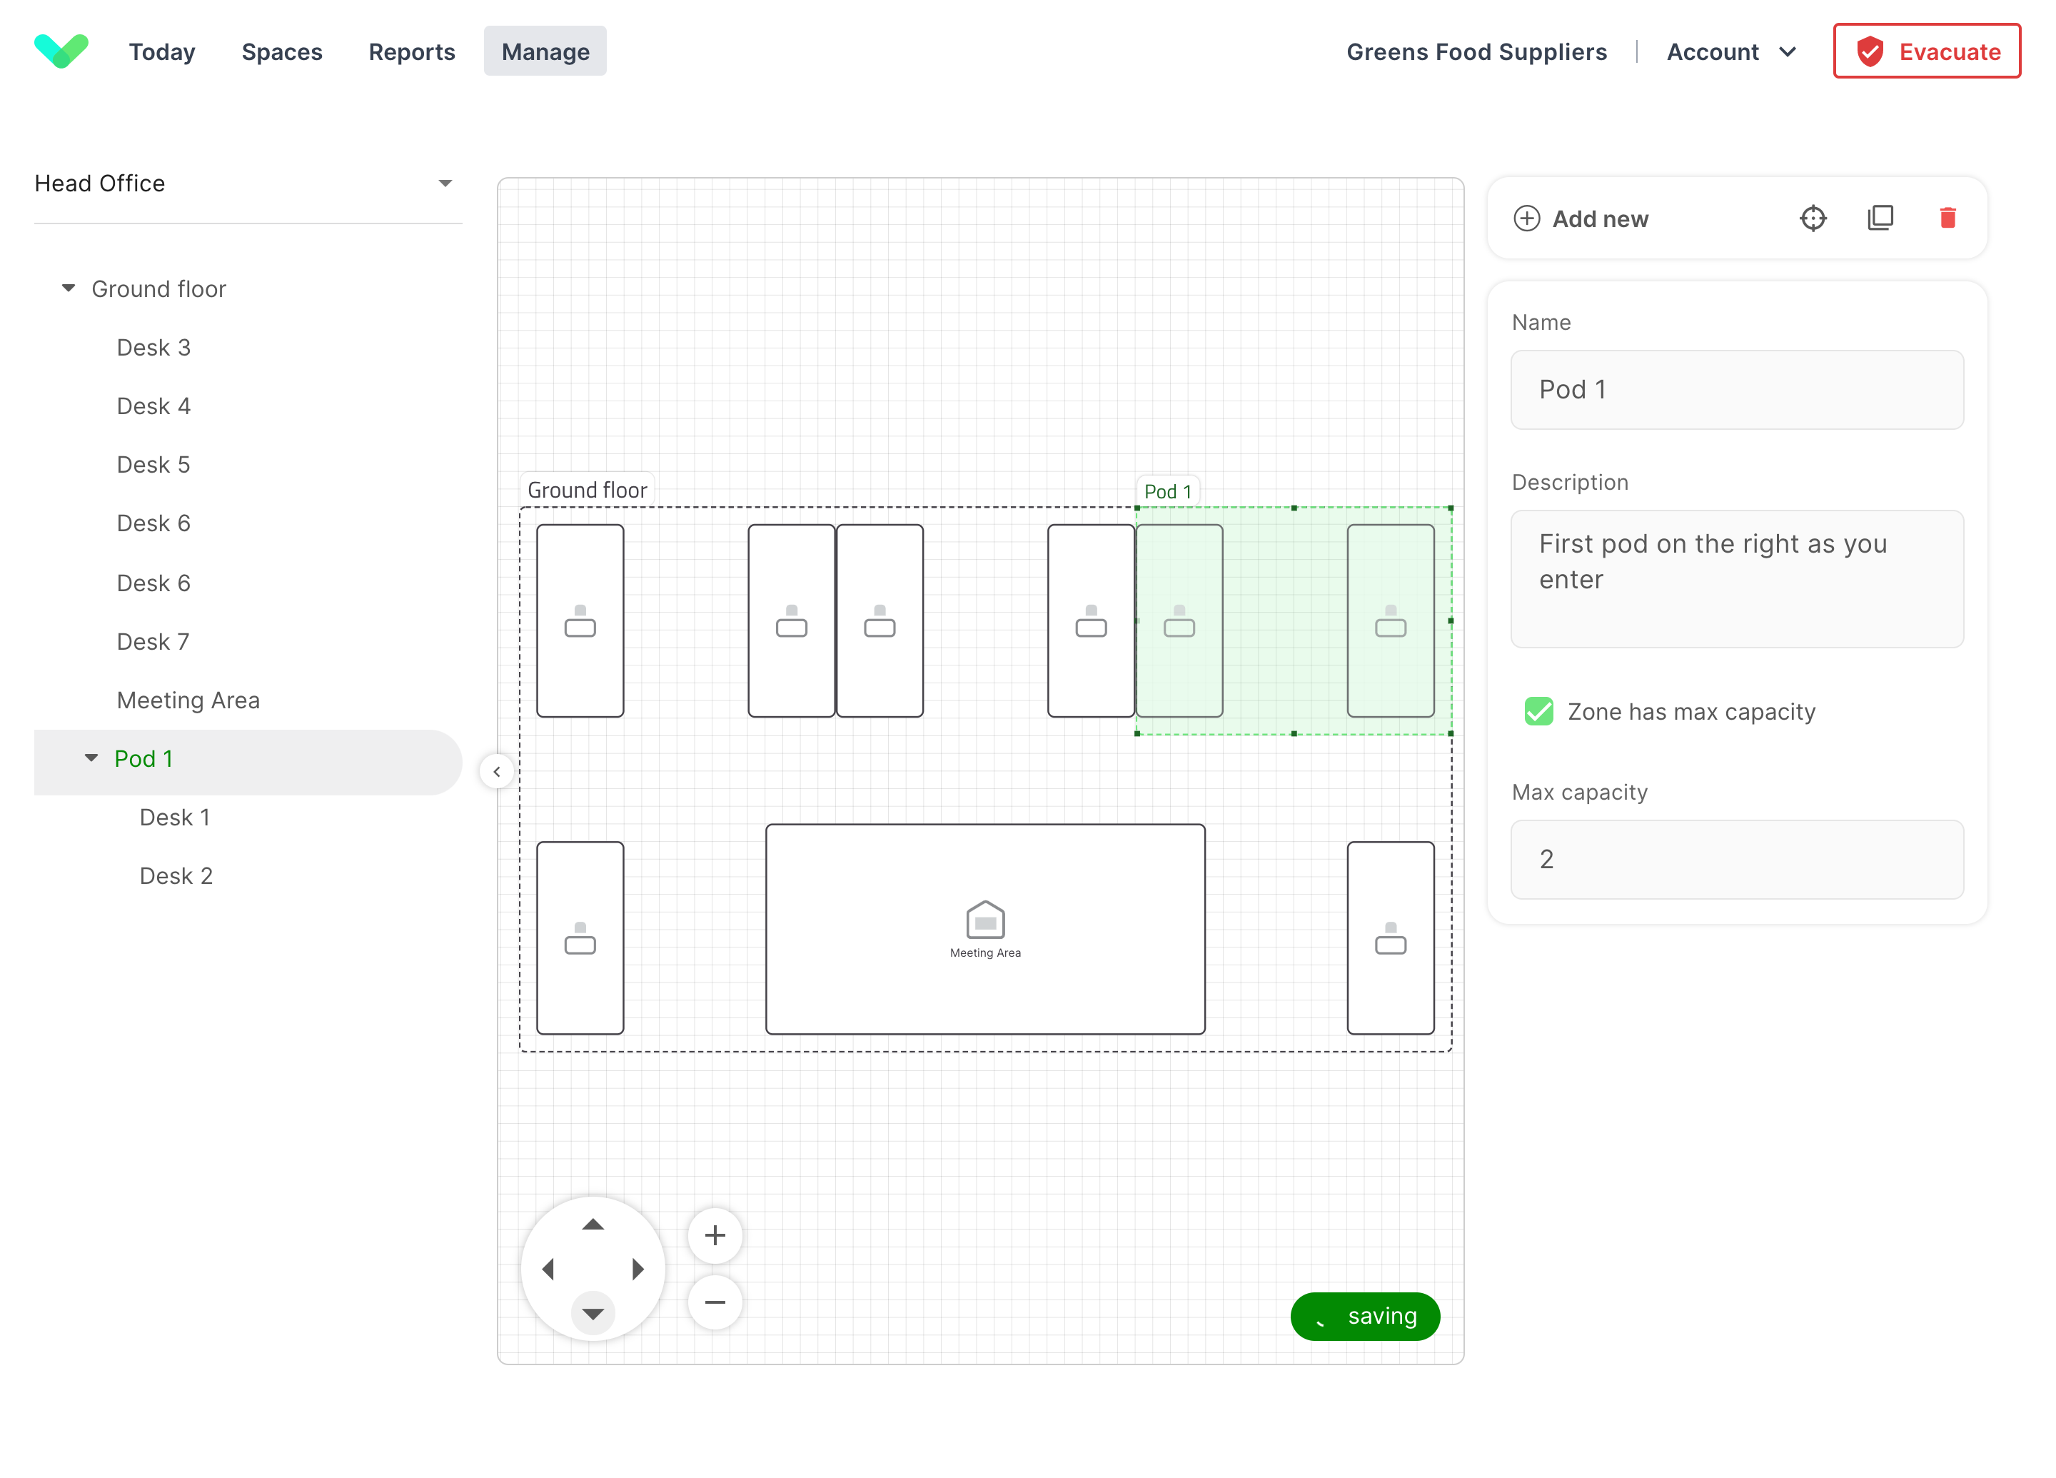Viewport: 2056px width, 1478px height.
Task: Click the Max capacity input field
Action: (x=1737, y=860)
